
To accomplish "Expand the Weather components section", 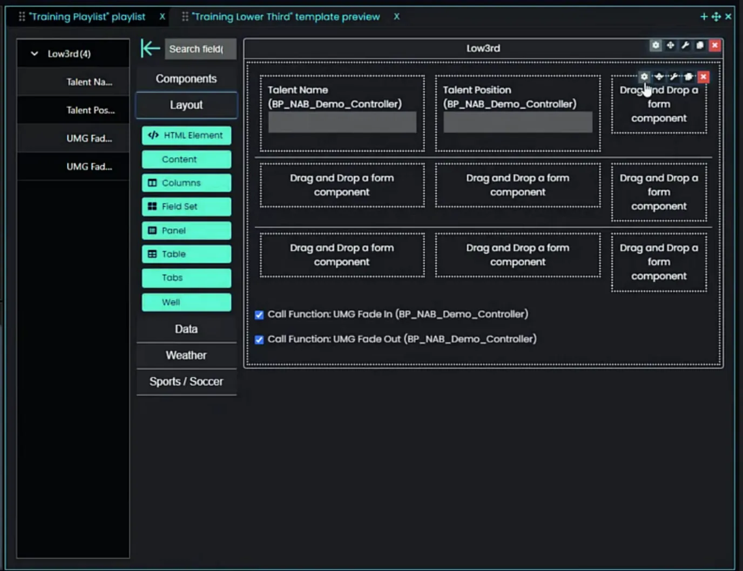I will click(x=186, y=355).
